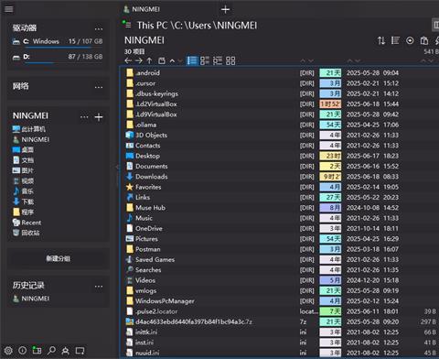This screenshot has width=439, height=359.
Task: Open 此计算机 in favorites sidebar
Action: coord(29,129)
